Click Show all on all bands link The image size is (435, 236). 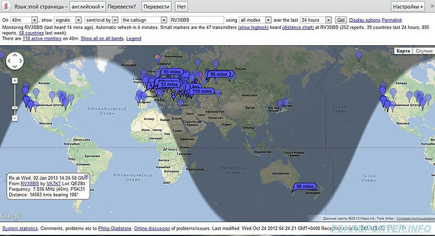pos(102,39)
